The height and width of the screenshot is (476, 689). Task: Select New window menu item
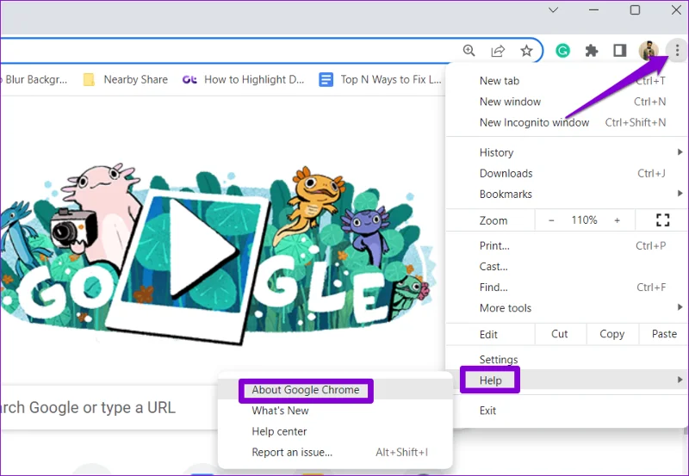[568, 102]
